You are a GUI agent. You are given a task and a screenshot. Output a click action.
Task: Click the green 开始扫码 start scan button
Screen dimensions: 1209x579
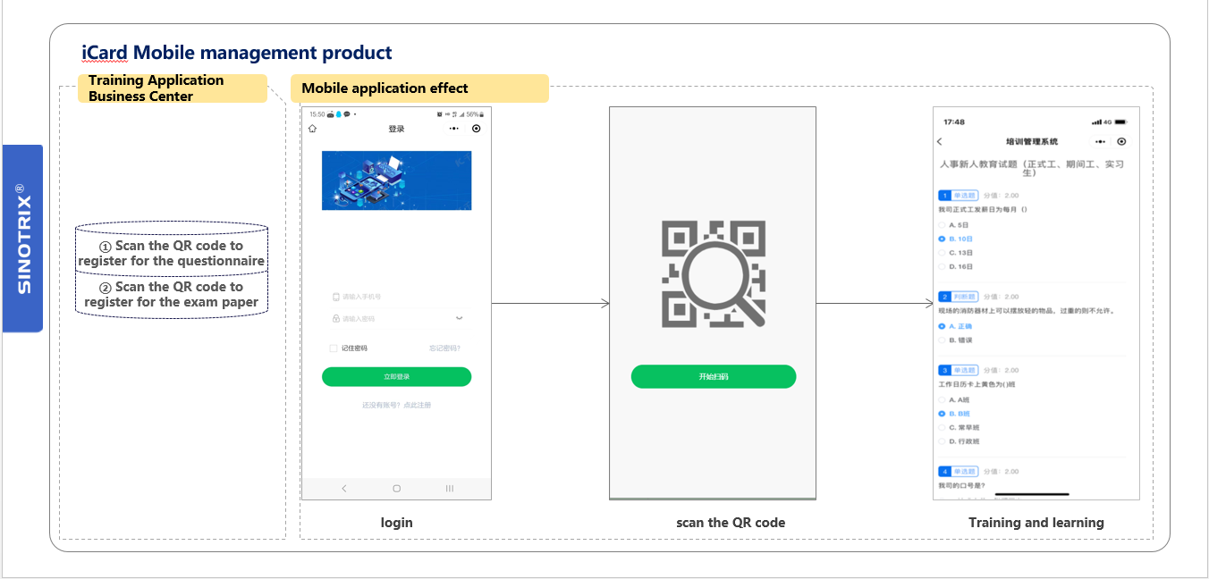(x=714, y=377)
